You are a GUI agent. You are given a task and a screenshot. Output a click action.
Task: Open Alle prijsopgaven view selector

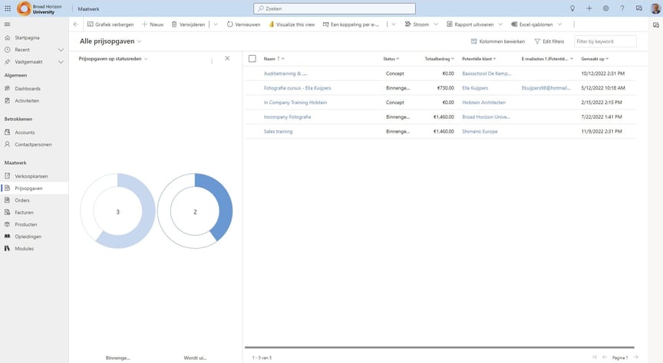tap(110, 41)
